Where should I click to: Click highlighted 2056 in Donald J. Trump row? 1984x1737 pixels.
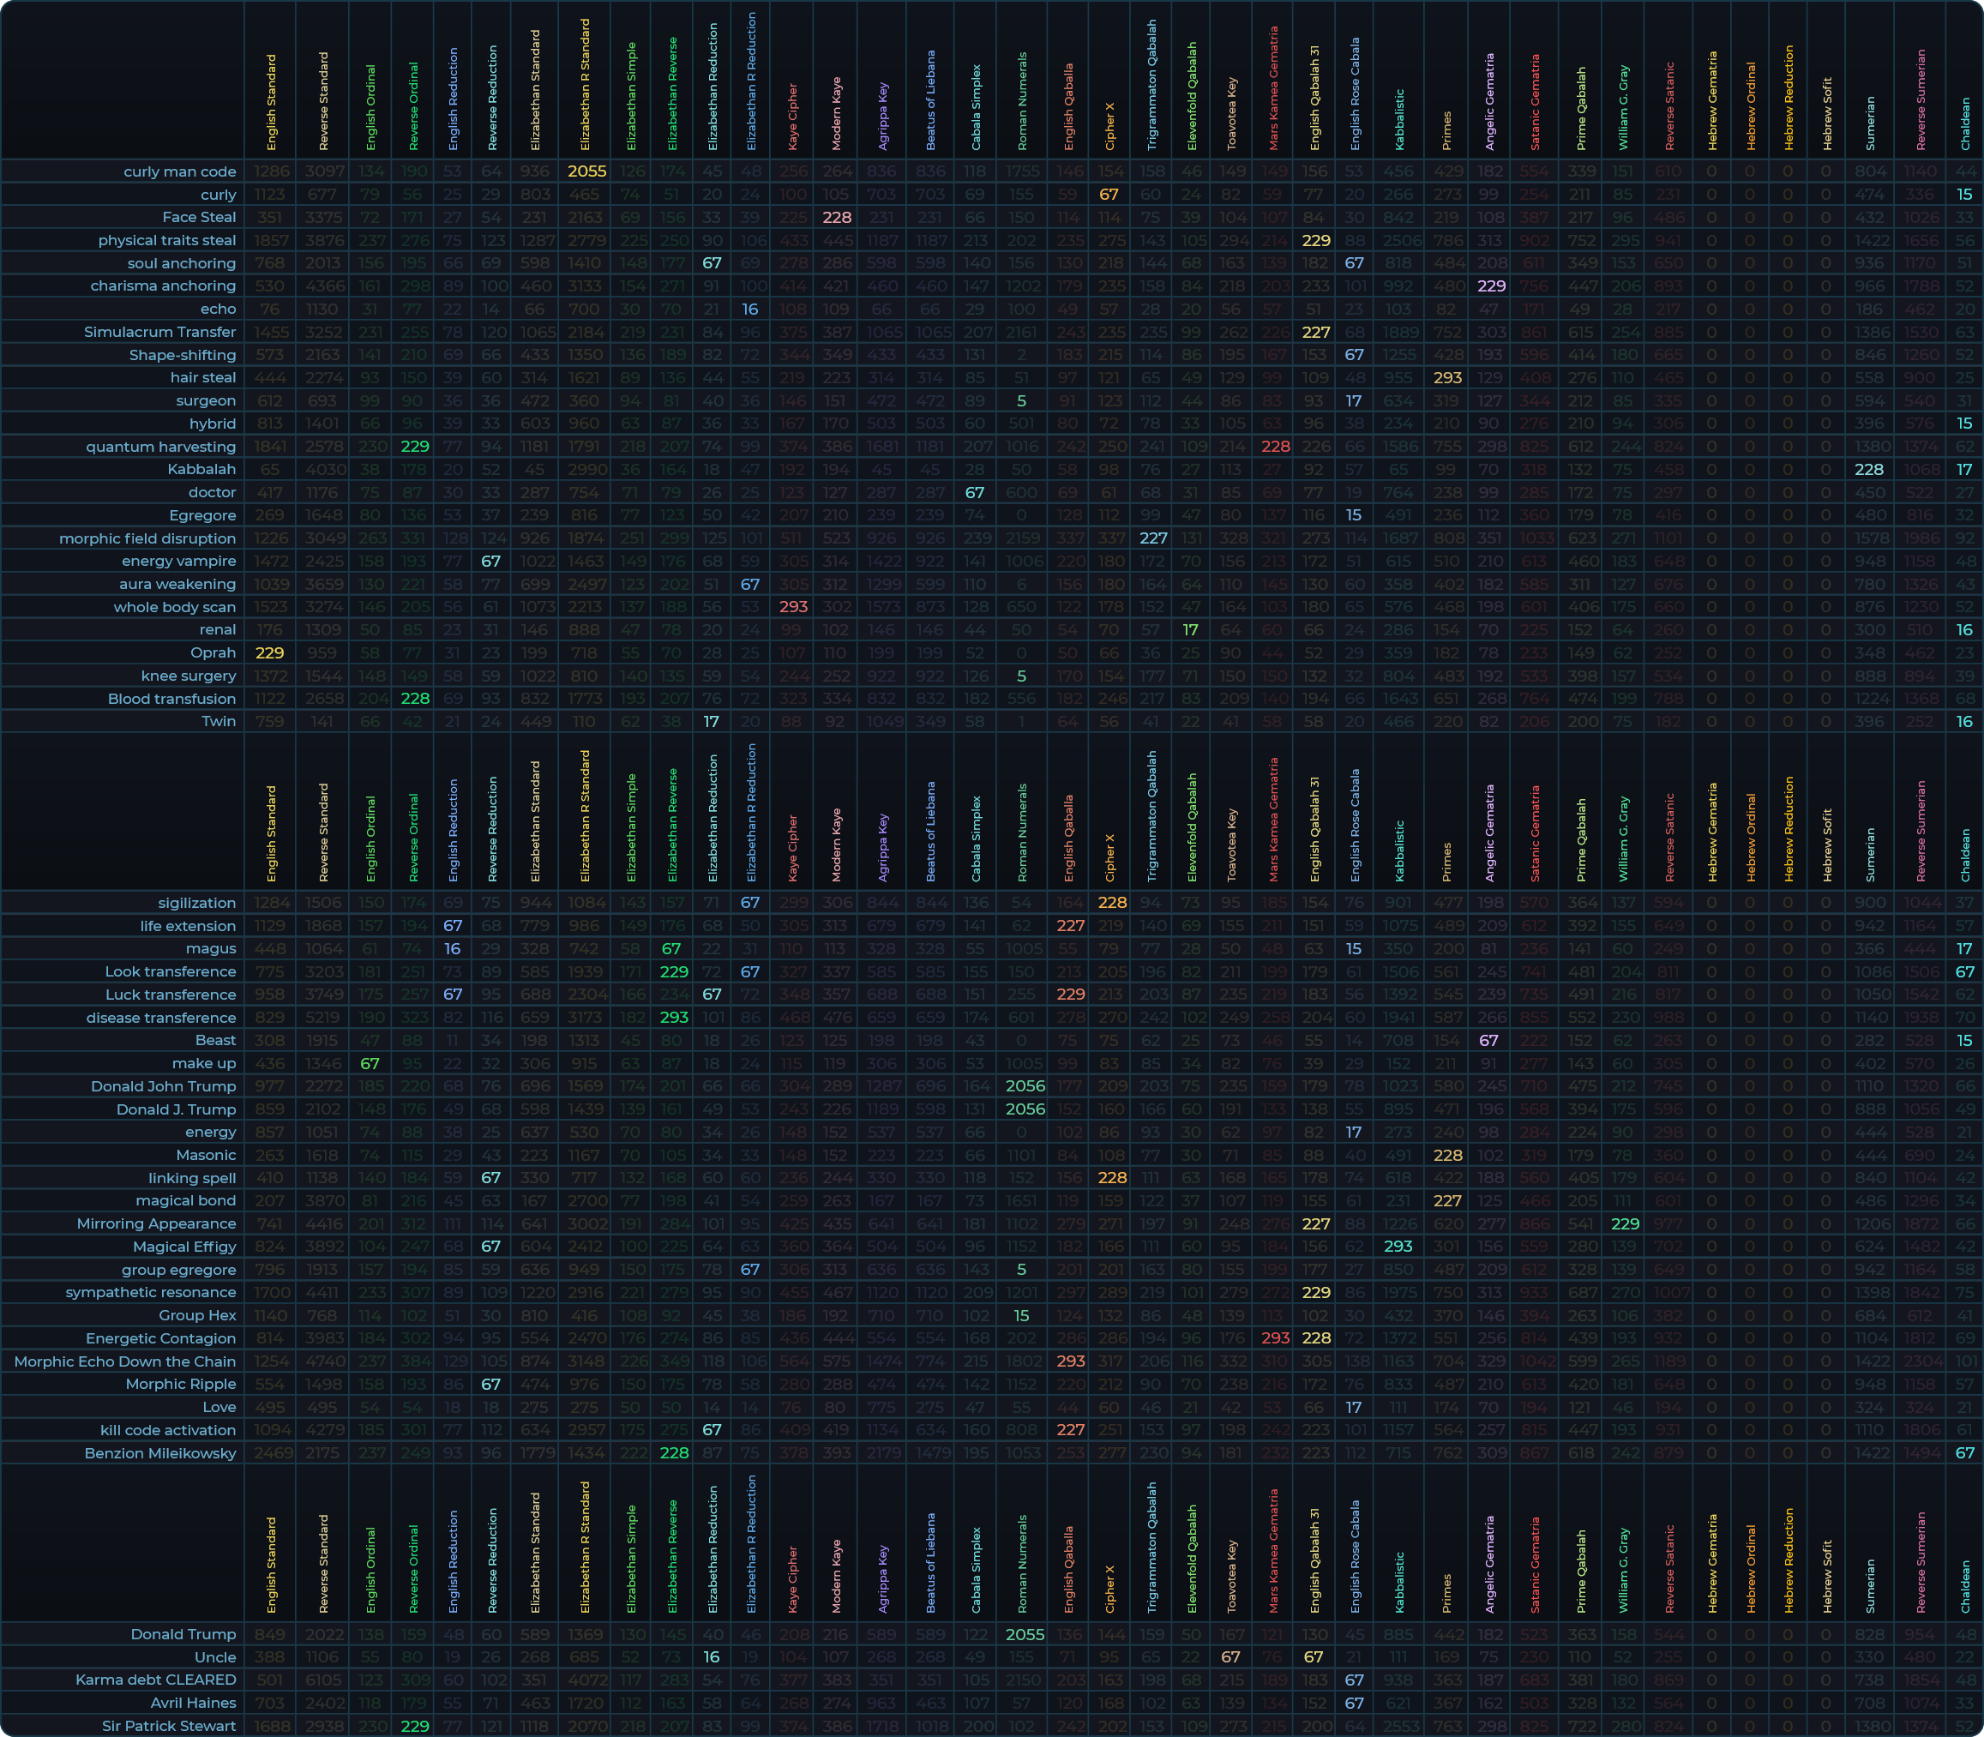(1025, 1109)
